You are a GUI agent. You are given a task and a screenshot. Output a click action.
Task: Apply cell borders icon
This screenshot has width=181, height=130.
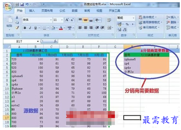coord(44,28)
